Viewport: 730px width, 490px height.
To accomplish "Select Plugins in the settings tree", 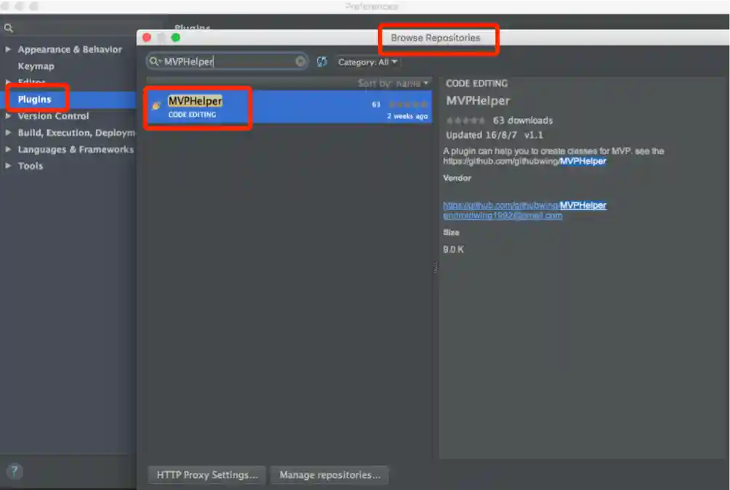I will (34, 99).
